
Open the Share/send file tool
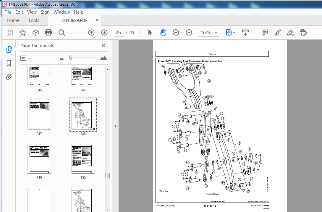click(303, 33)
